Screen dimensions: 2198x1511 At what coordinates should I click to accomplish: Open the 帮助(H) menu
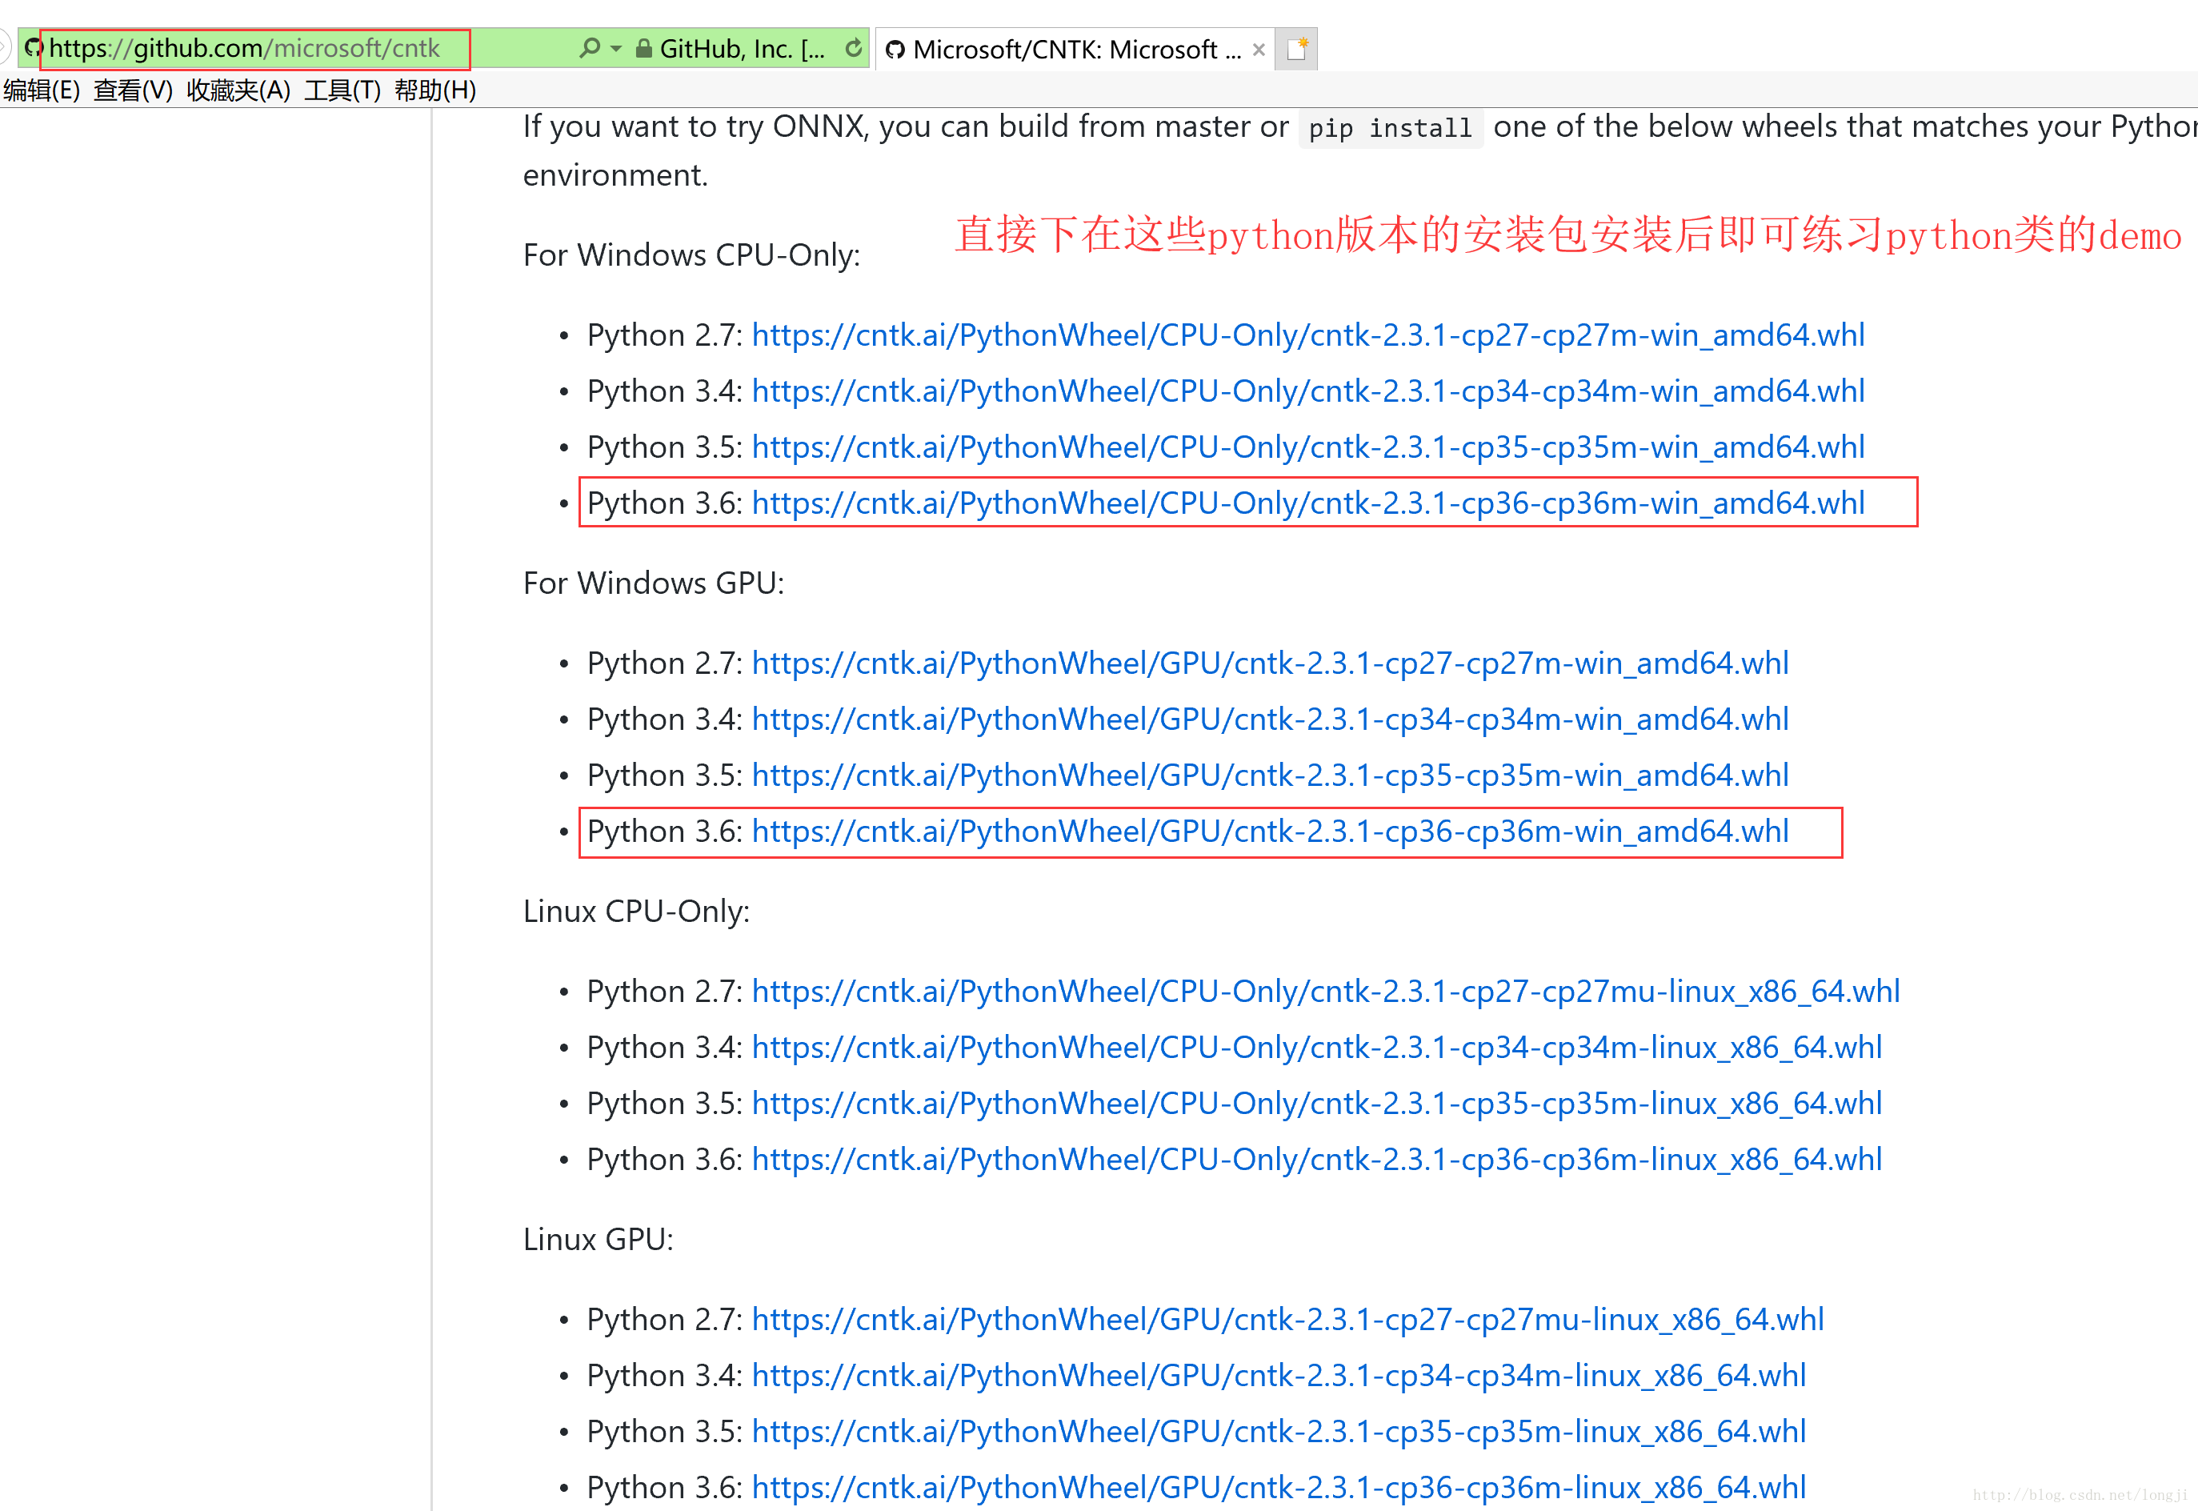[435, 91]
